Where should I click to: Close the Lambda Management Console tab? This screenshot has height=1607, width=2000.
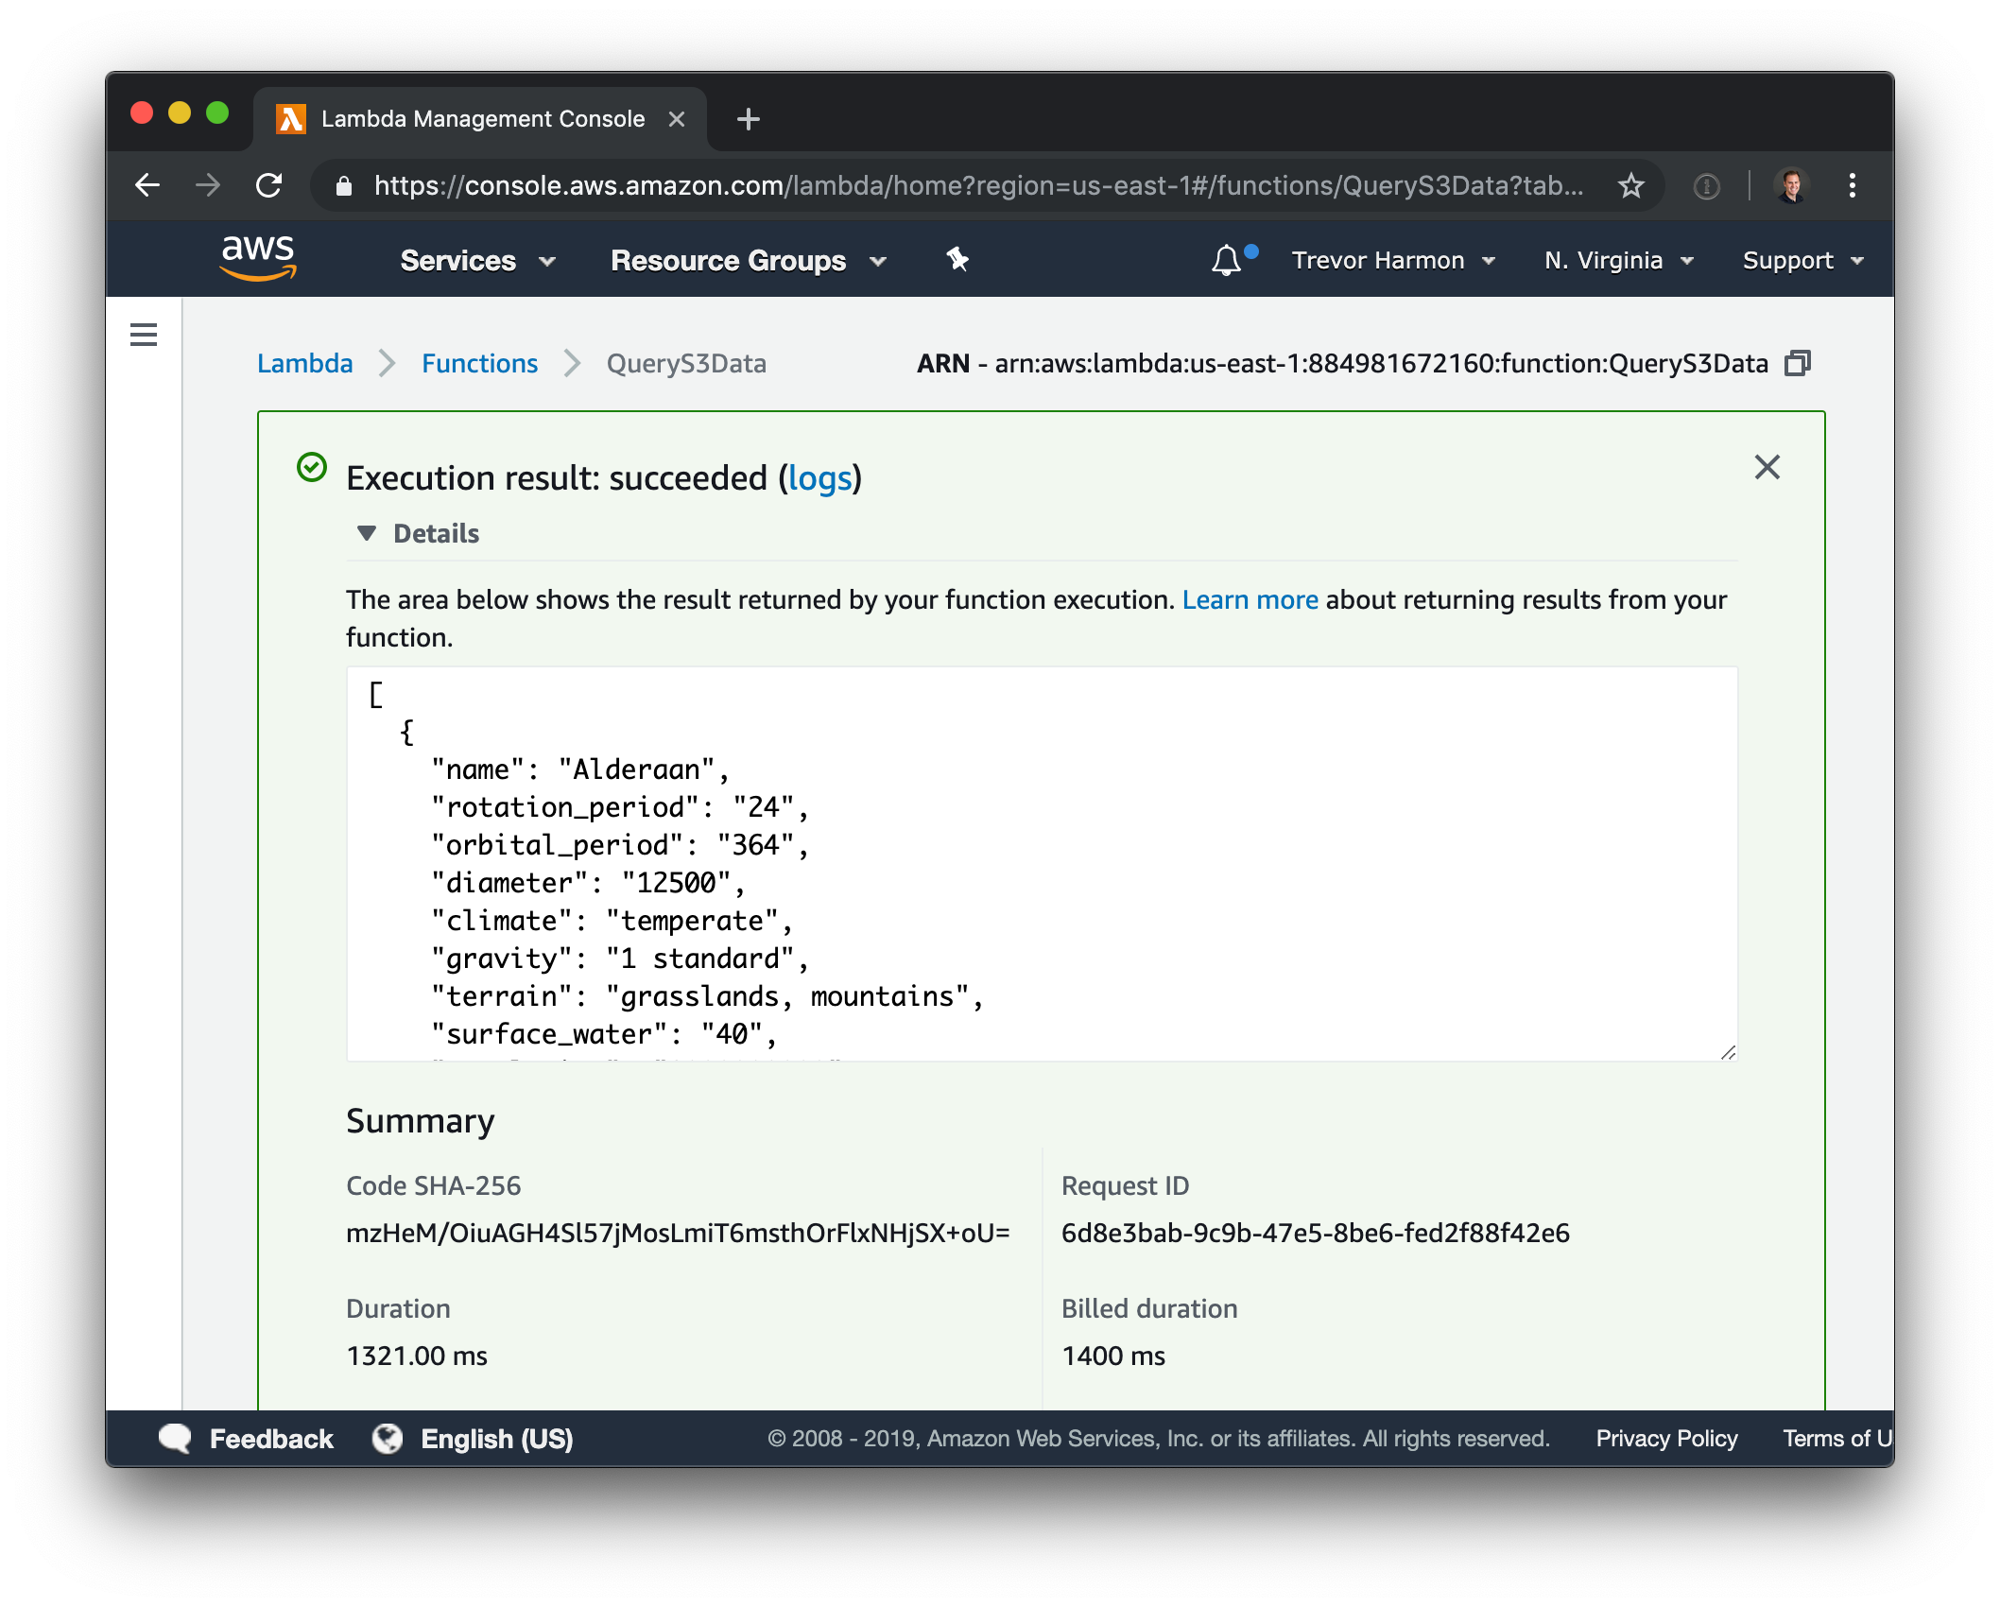click(677, 119)
